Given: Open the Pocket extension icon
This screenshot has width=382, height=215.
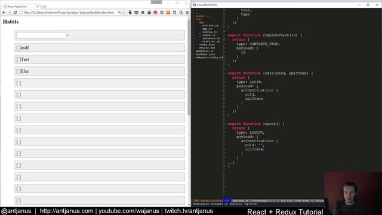Looking at the screenshot, I should click(136, 13).
